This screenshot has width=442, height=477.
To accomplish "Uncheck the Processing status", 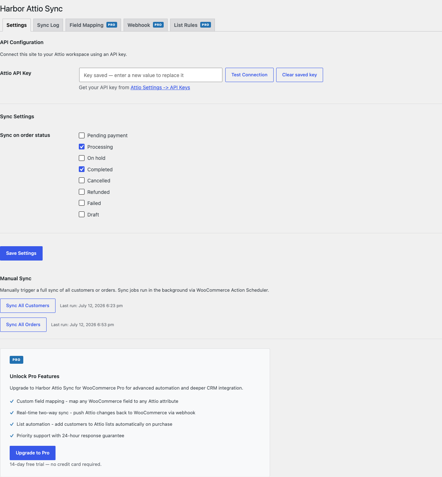I will coord(82,147).
